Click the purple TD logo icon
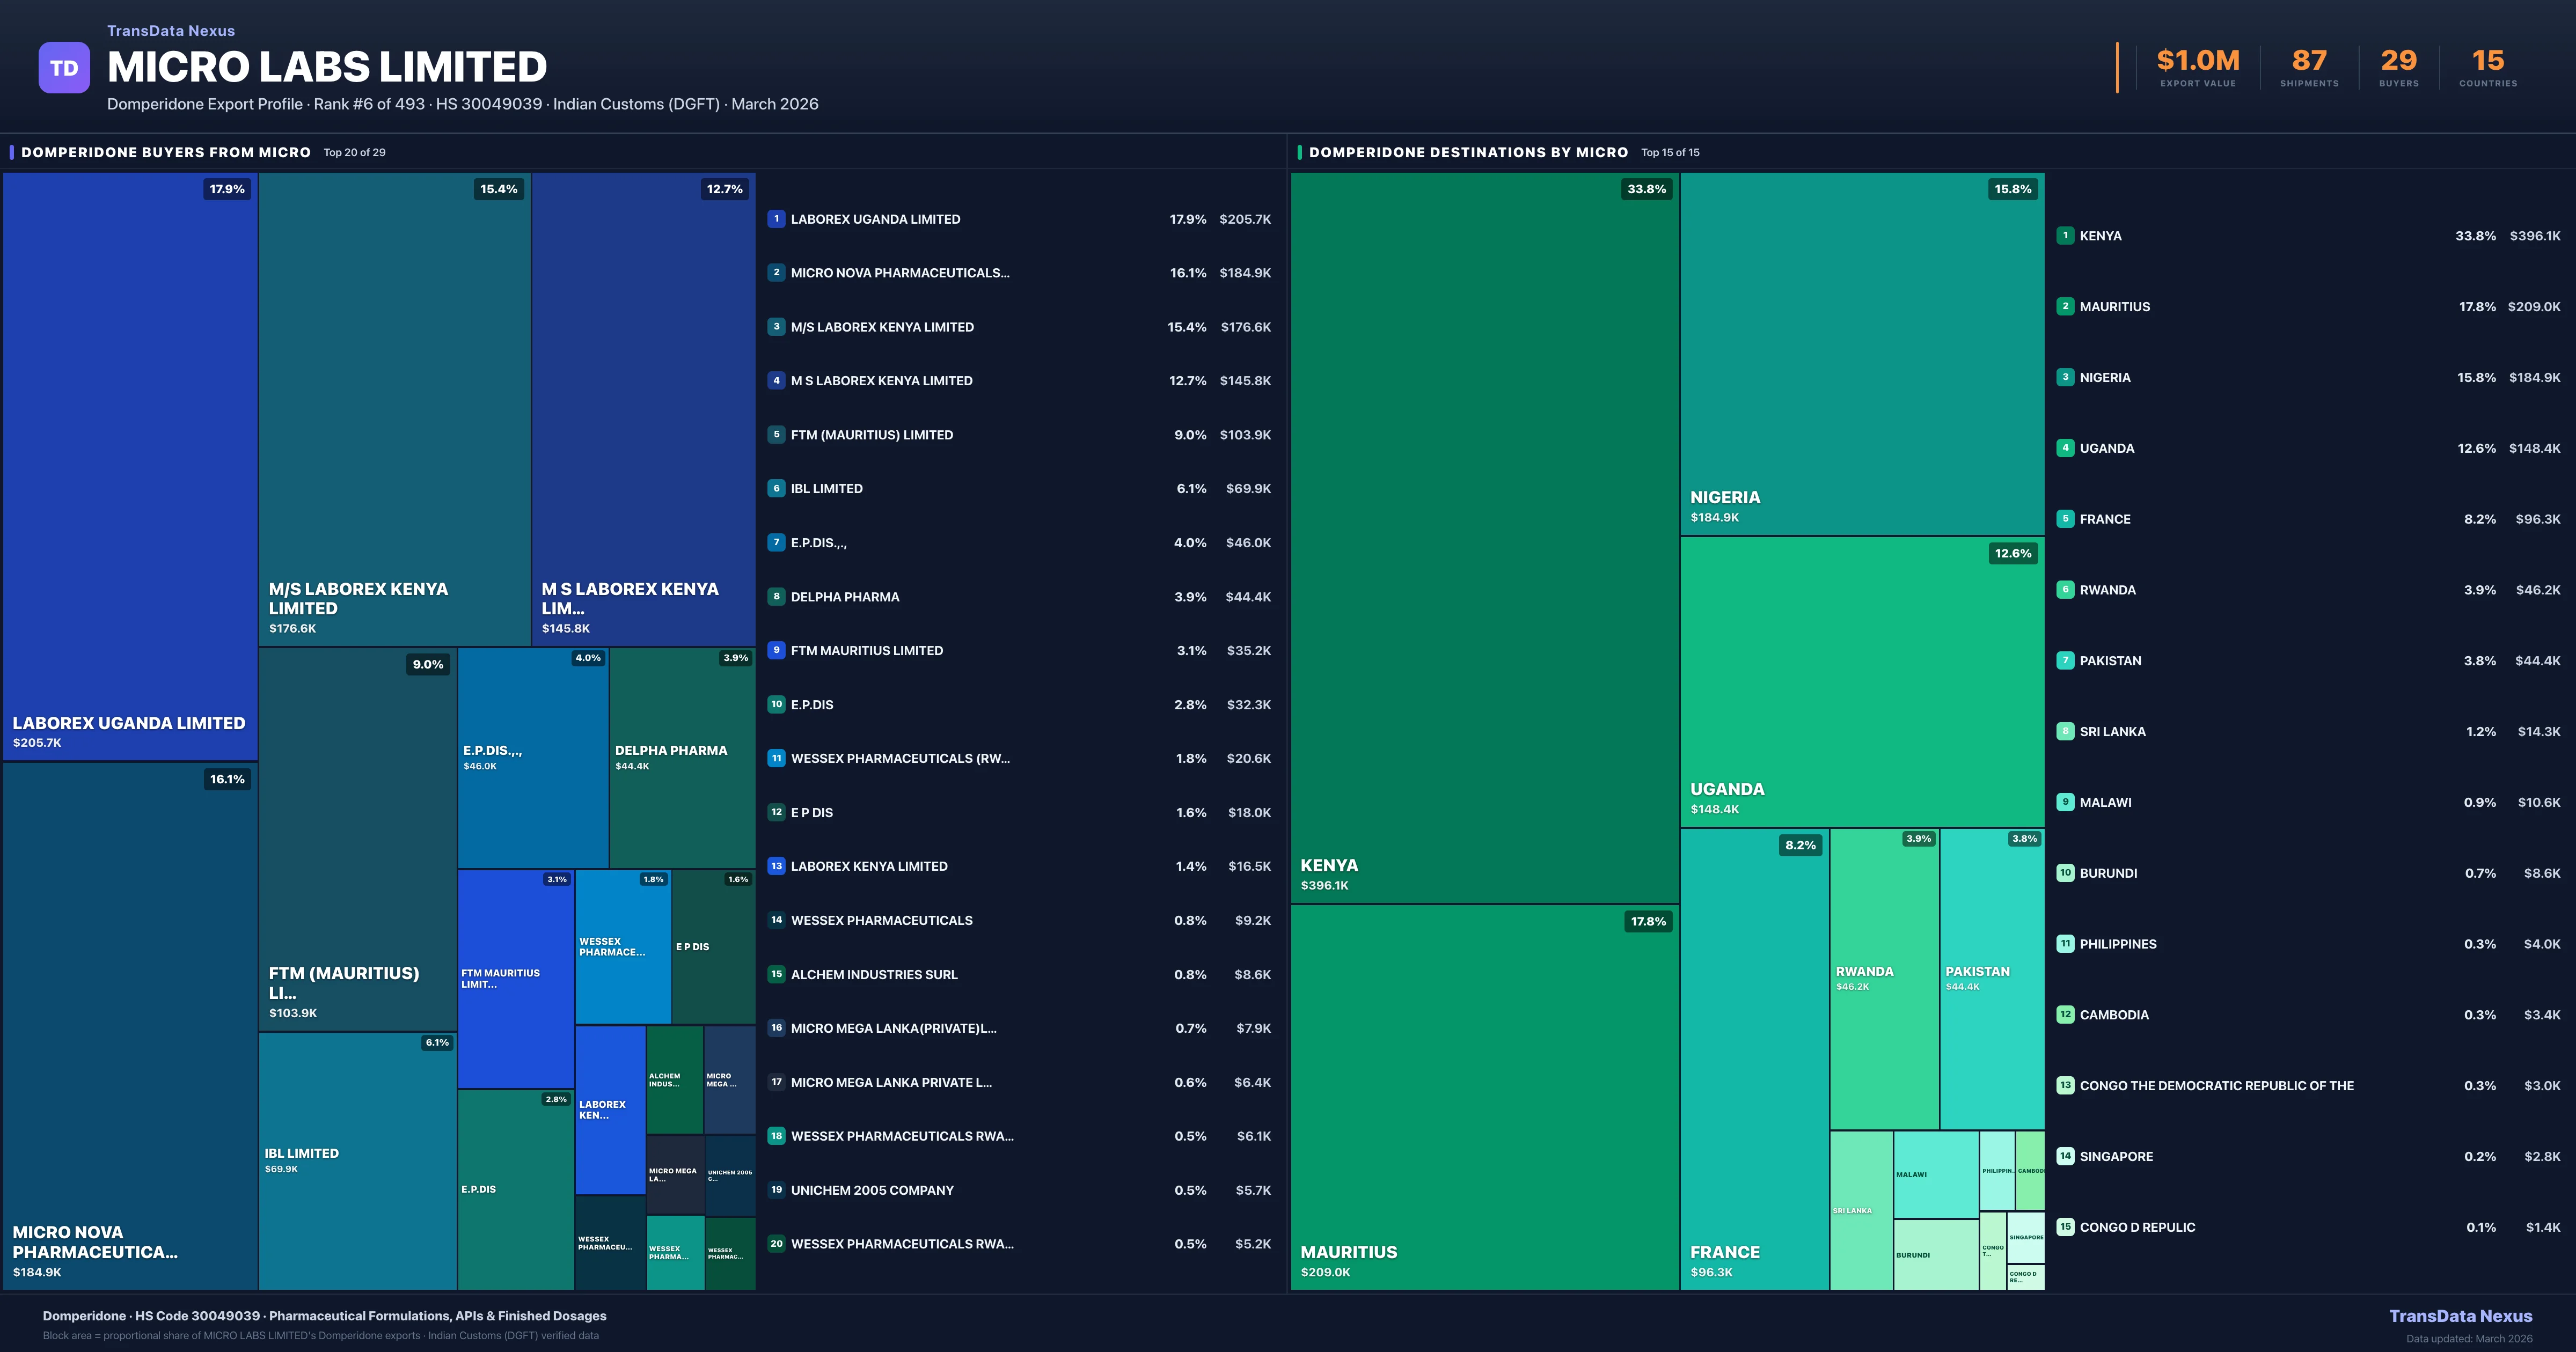This screenshot has width=2576, height=1352. point(64,68)
